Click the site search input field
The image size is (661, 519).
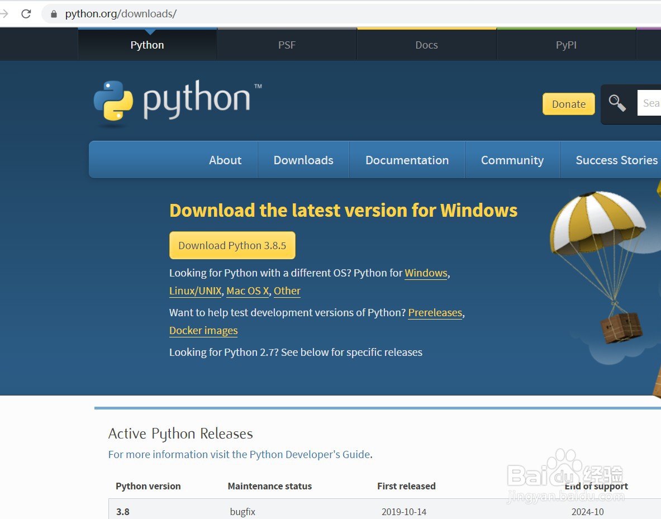point(649,103)
